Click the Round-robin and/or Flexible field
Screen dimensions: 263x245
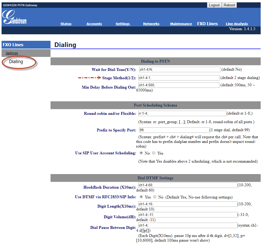(x=182, y=114)
